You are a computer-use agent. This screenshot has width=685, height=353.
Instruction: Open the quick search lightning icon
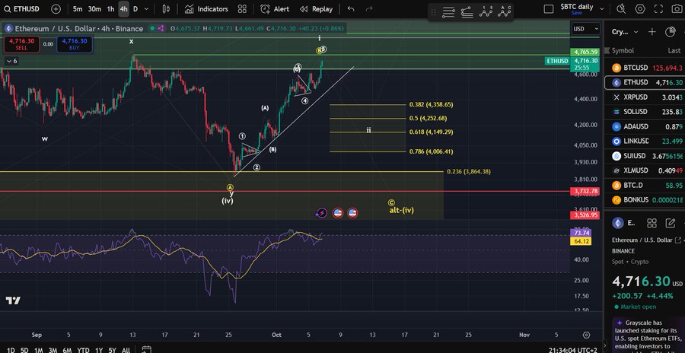(621, 8)
